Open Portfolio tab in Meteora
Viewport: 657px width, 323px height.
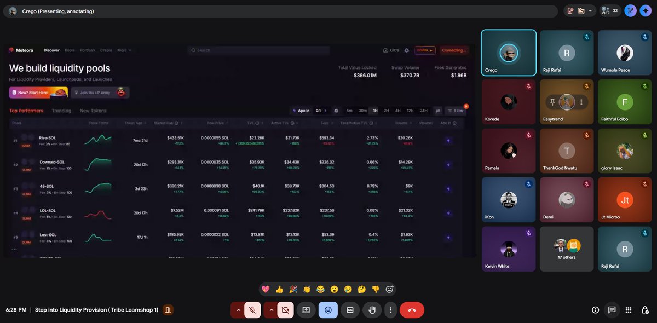[x=87, y=50]
